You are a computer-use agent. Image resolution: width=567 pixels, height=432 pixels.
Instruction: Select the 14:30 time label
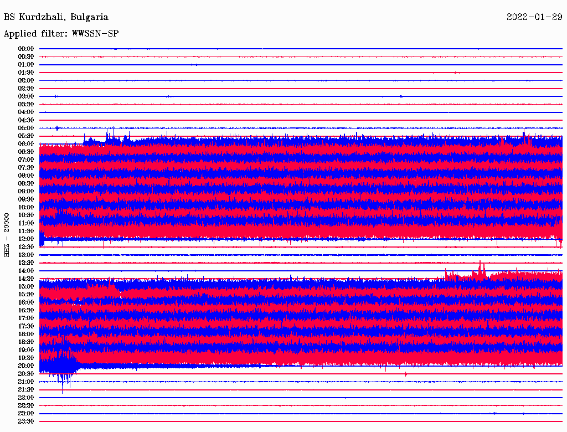[x=26, y=279]
